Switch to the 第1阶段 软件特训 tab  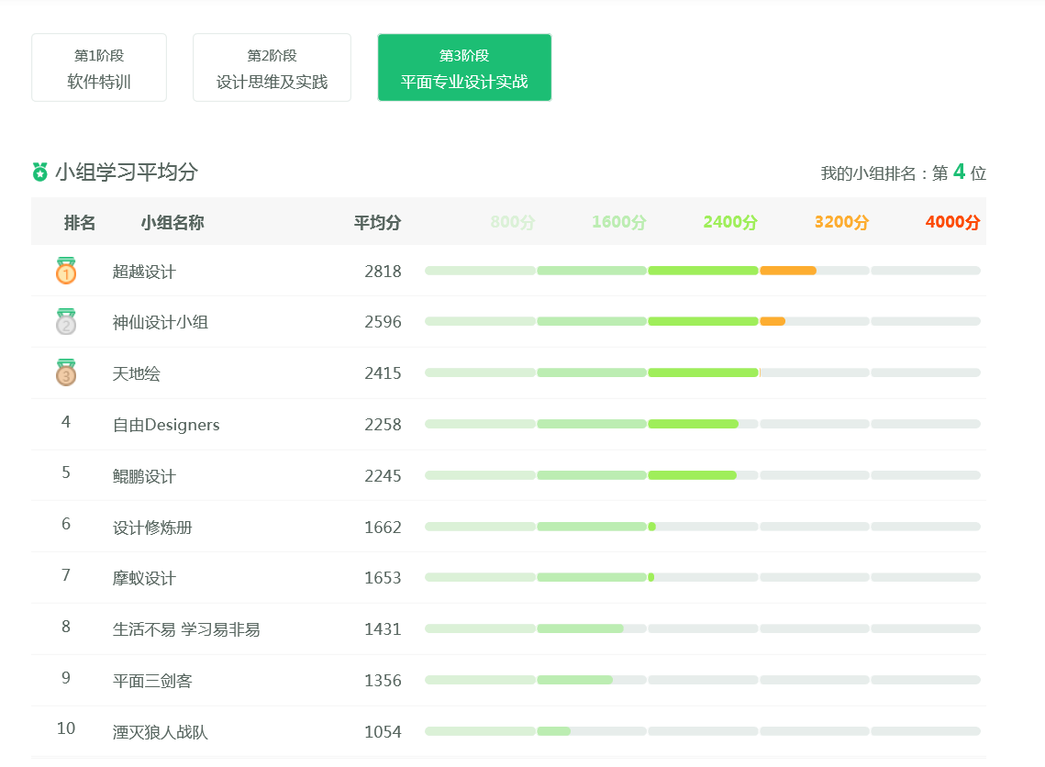pos(99,68)
